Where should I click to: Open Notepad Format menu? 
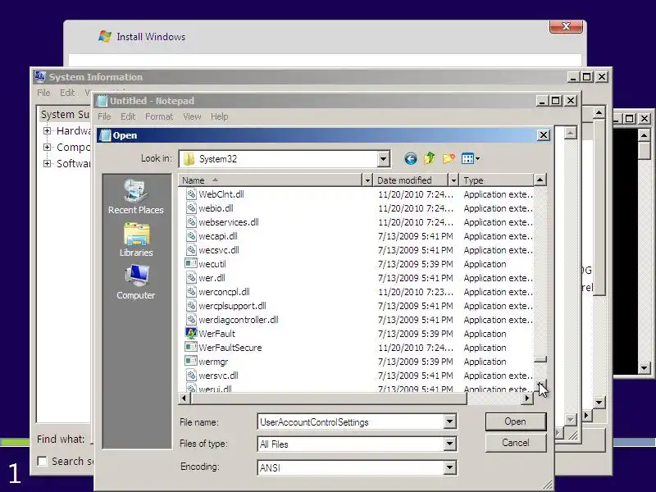tap(159, 116)
